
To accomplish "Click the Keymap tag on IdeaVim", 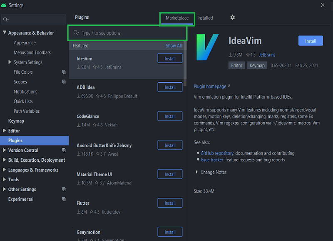I will point(257,66).
